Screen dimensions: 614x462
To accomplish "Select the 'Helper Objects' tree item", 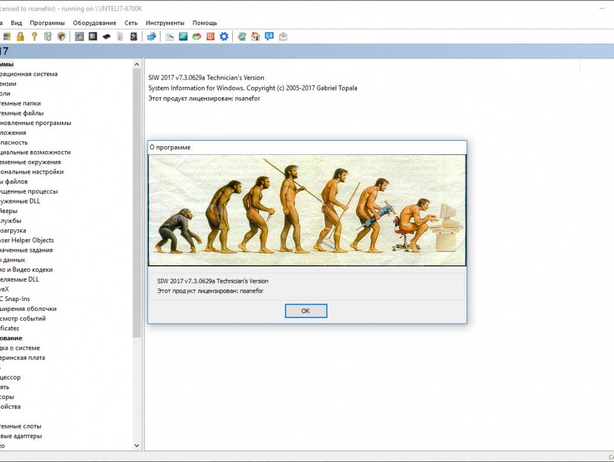I will point(27,240).
